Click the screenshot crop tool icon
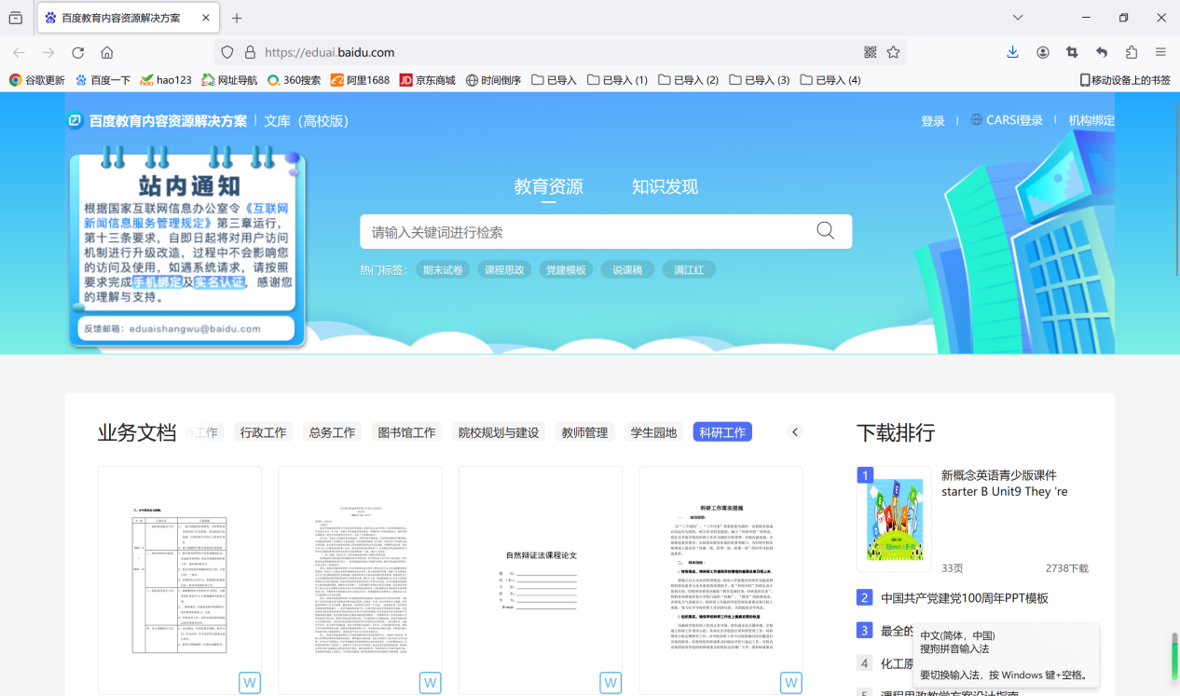 1072,52
